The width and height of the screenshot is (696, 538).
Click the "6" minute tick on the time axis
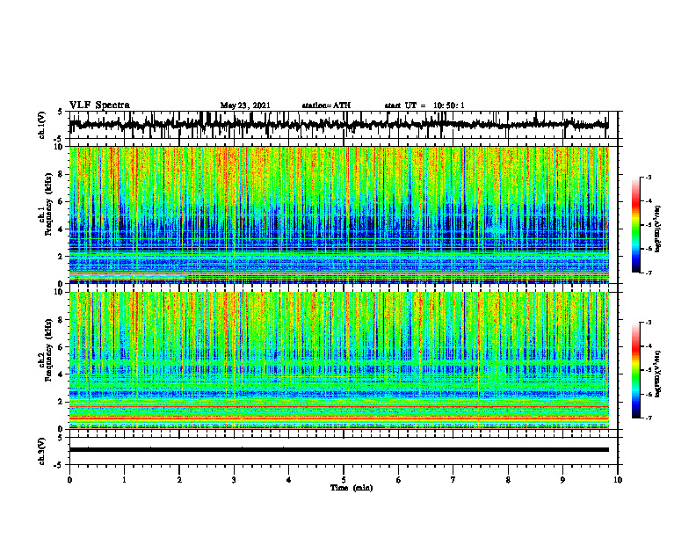tap(399, 480)
